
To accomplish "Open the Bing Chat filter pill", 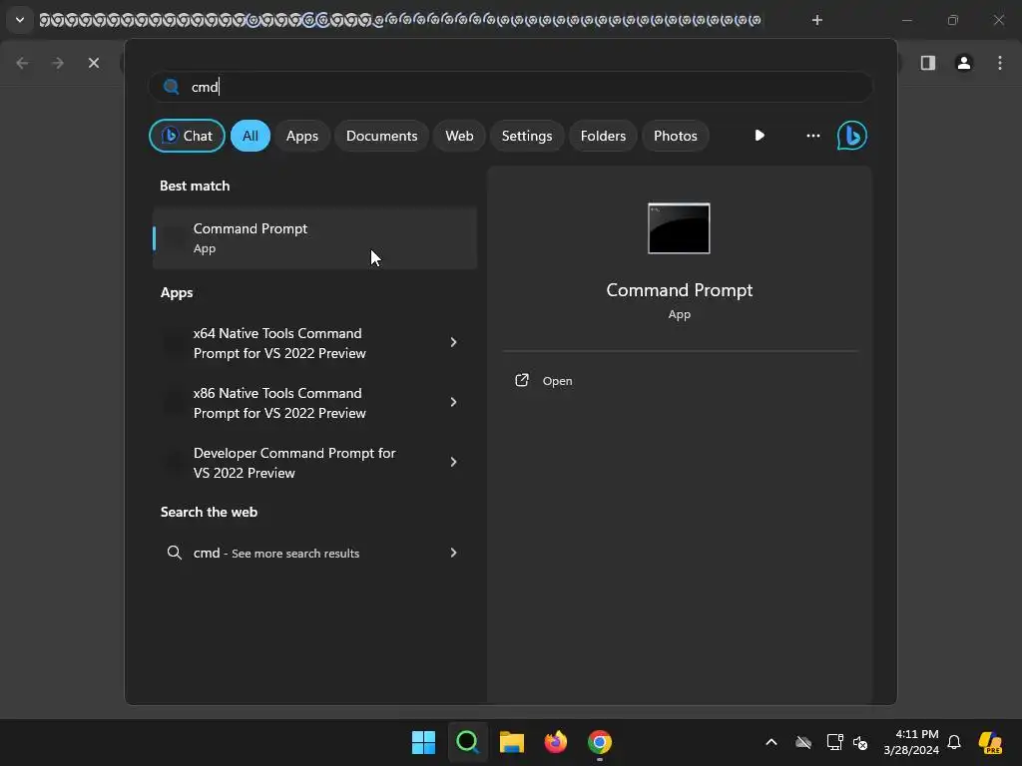I will pyautogui.click(x=187, y=136).
